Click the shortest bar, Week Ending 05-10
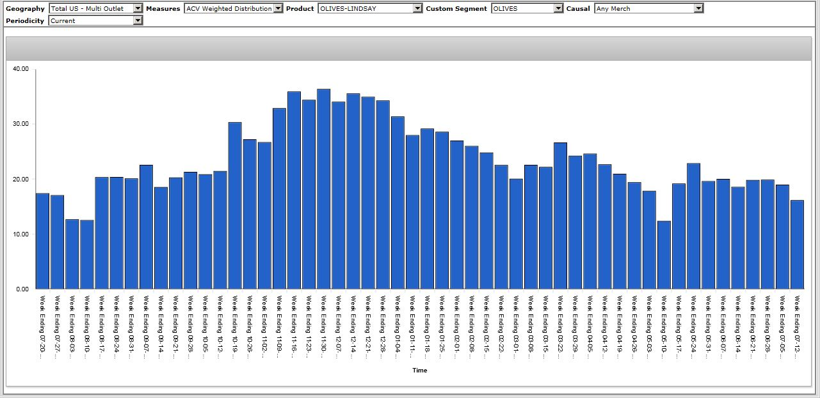 coord(664,255)
